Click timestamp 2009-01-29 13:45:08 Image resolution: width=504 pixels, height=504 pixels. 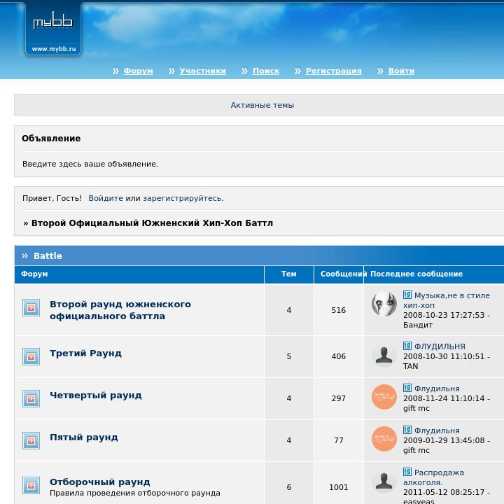444,440
